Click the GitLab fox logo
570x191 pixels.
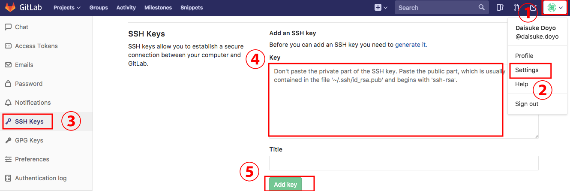tap(10, 7)
